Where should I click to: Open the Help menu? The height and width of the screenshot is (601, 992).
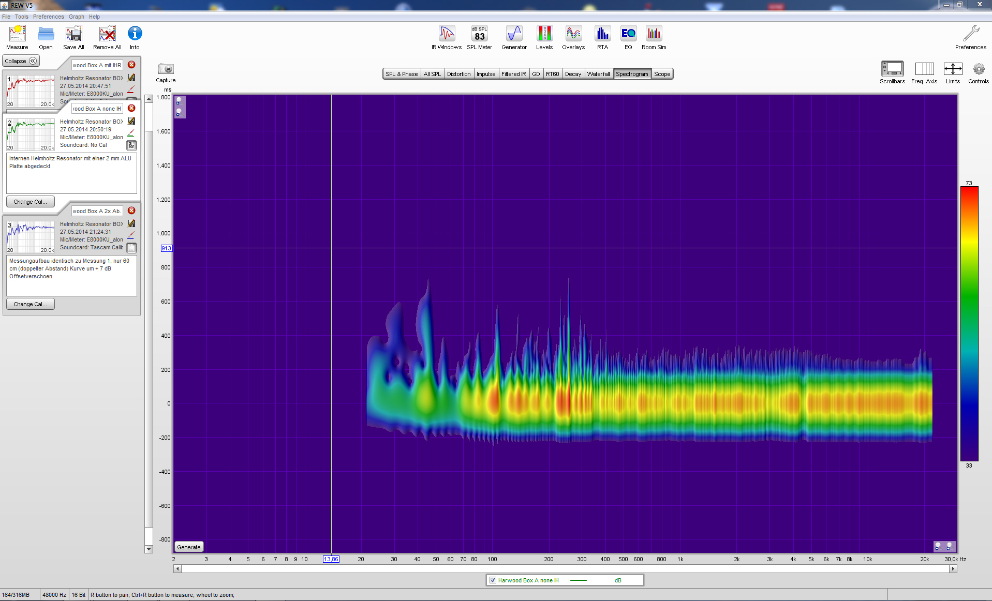94,17
